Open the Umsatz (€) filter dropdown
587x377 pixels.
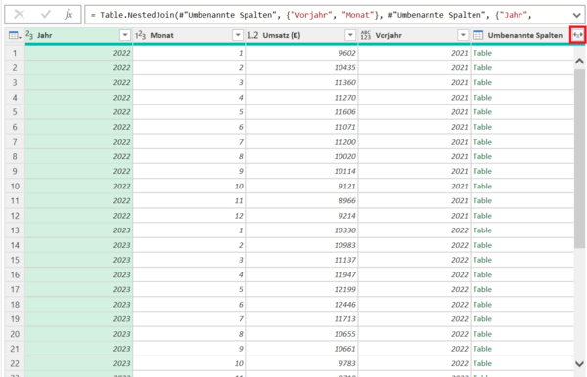[350, 35]
